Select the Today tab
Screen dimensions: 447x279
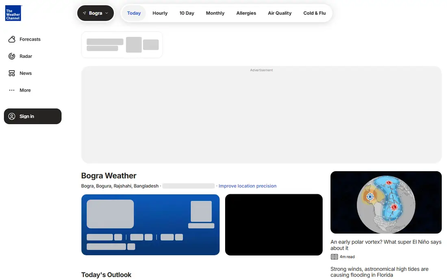coord(134,13)
